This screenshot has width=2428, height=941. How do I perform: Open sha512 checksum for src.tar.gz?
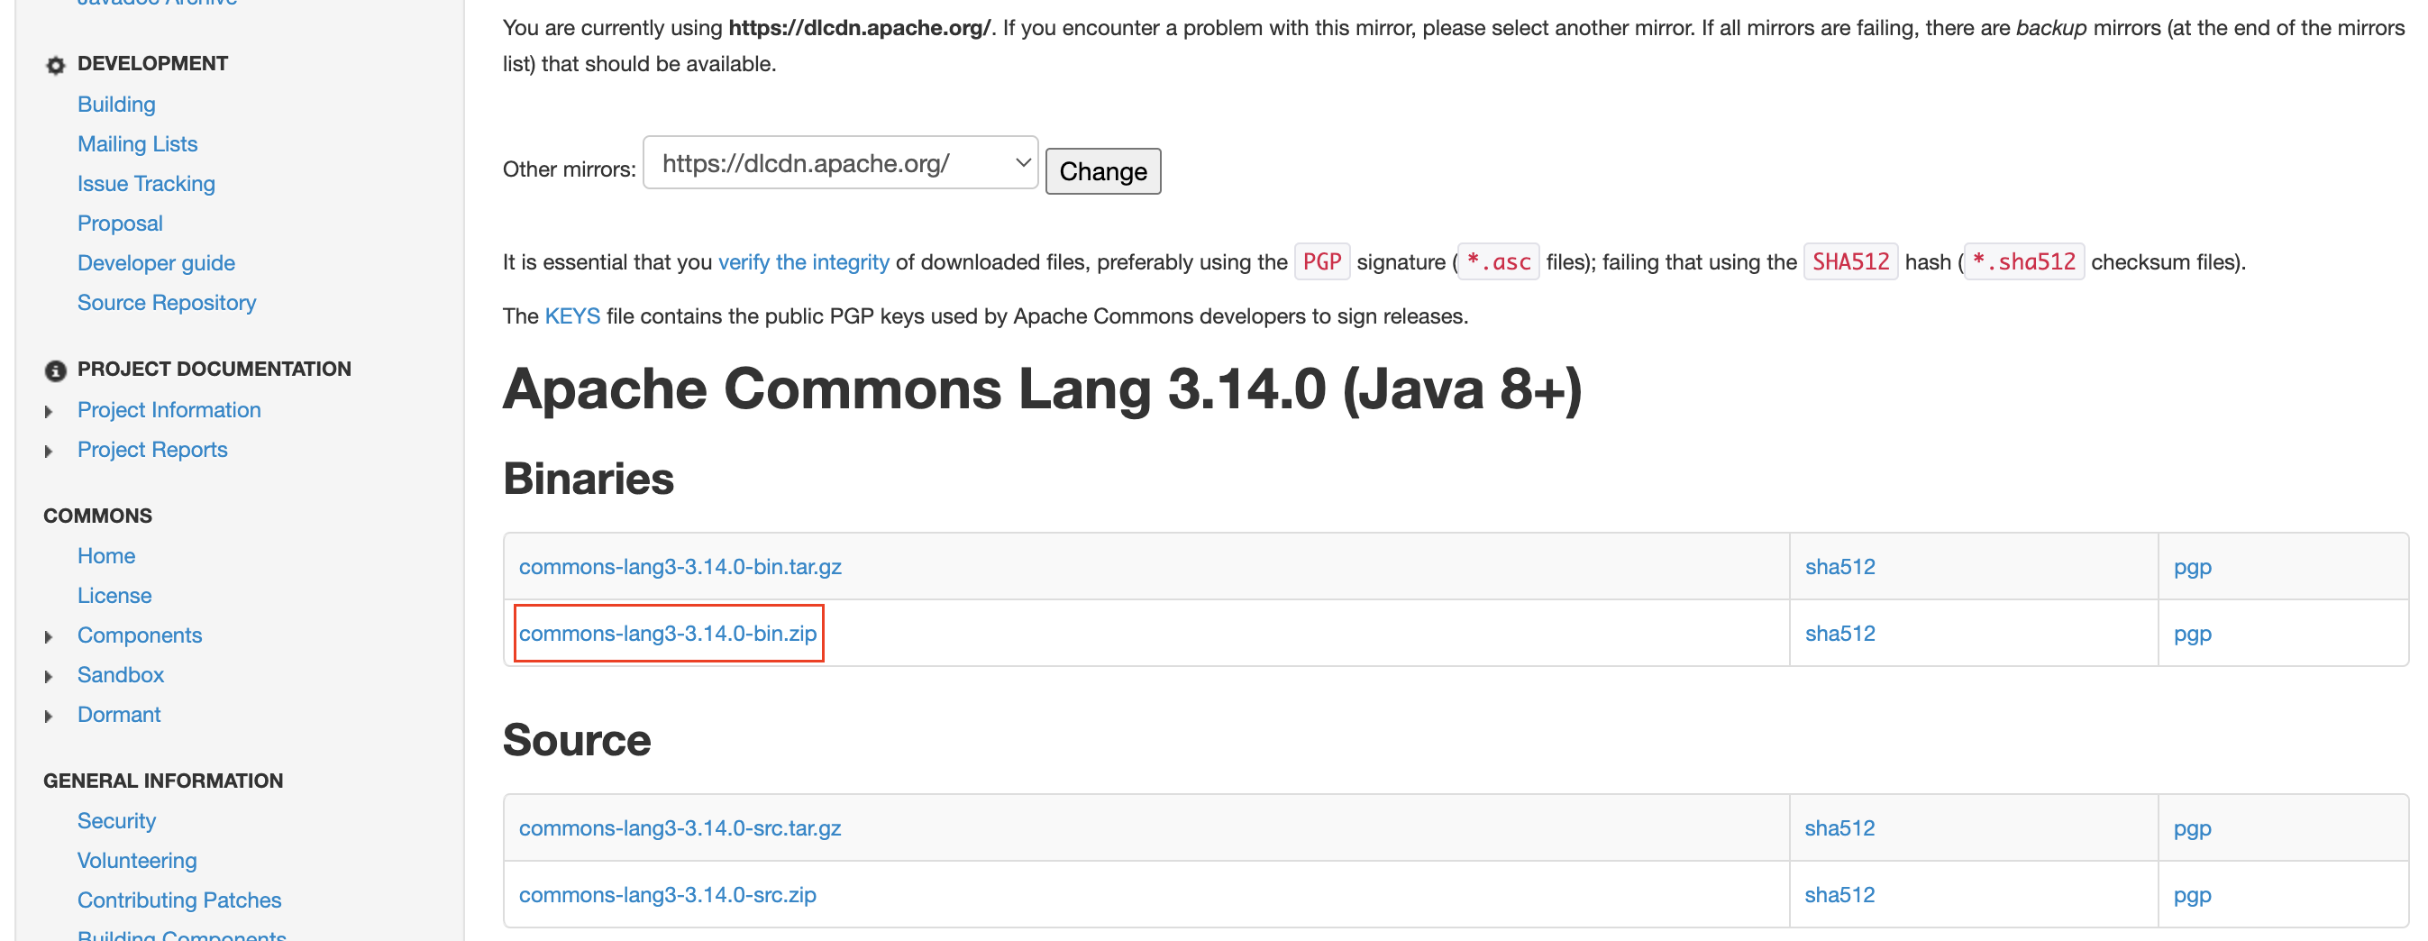1839,827
